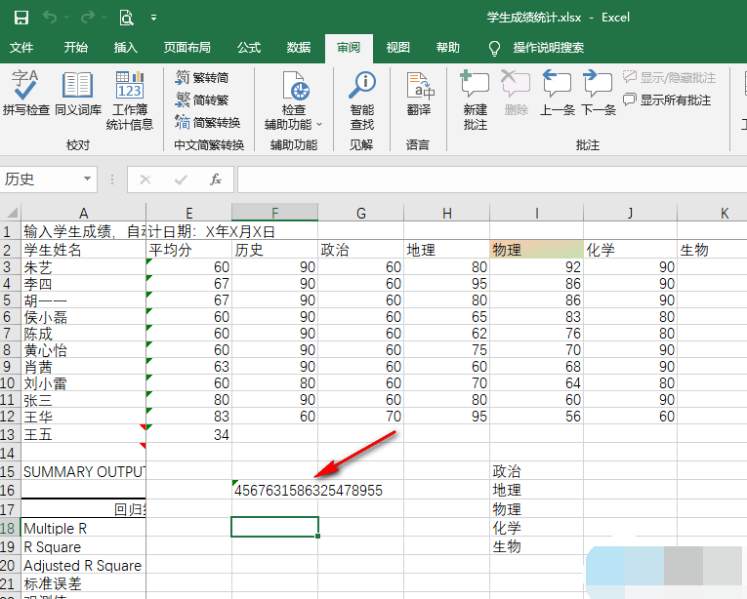The width and height of the screenshot is (747, 599).
Task: Open the Page Layout (页面布局) tab
Action: (187, 47)
